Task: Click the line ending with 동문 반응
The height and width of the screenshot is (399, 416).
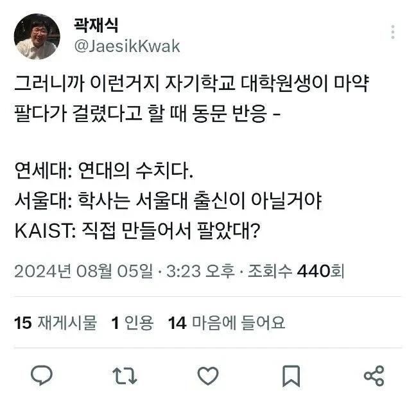Action: 147,113
